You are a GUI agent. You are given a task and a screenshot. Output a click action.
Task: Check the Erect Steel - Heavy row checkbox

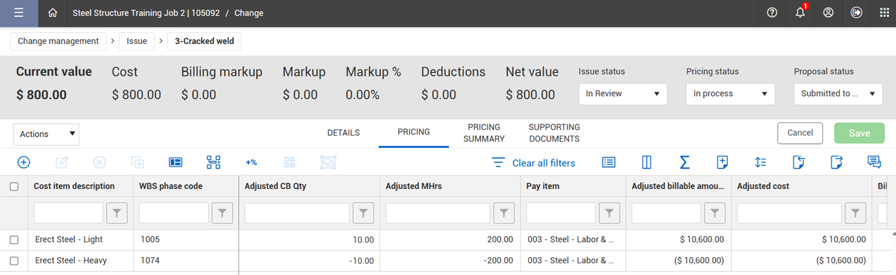click(14, 261)
